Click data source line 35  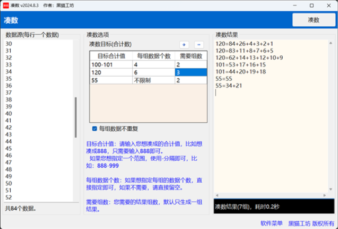(8, 78)
